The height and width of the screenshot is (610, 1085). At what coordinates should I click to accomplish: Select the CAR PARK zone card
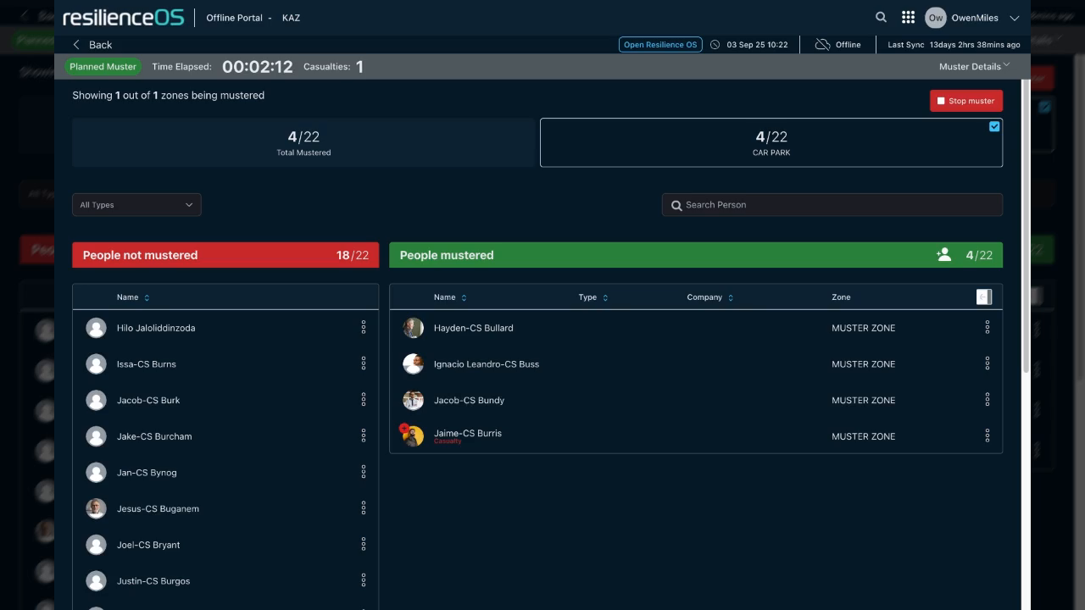771,142
